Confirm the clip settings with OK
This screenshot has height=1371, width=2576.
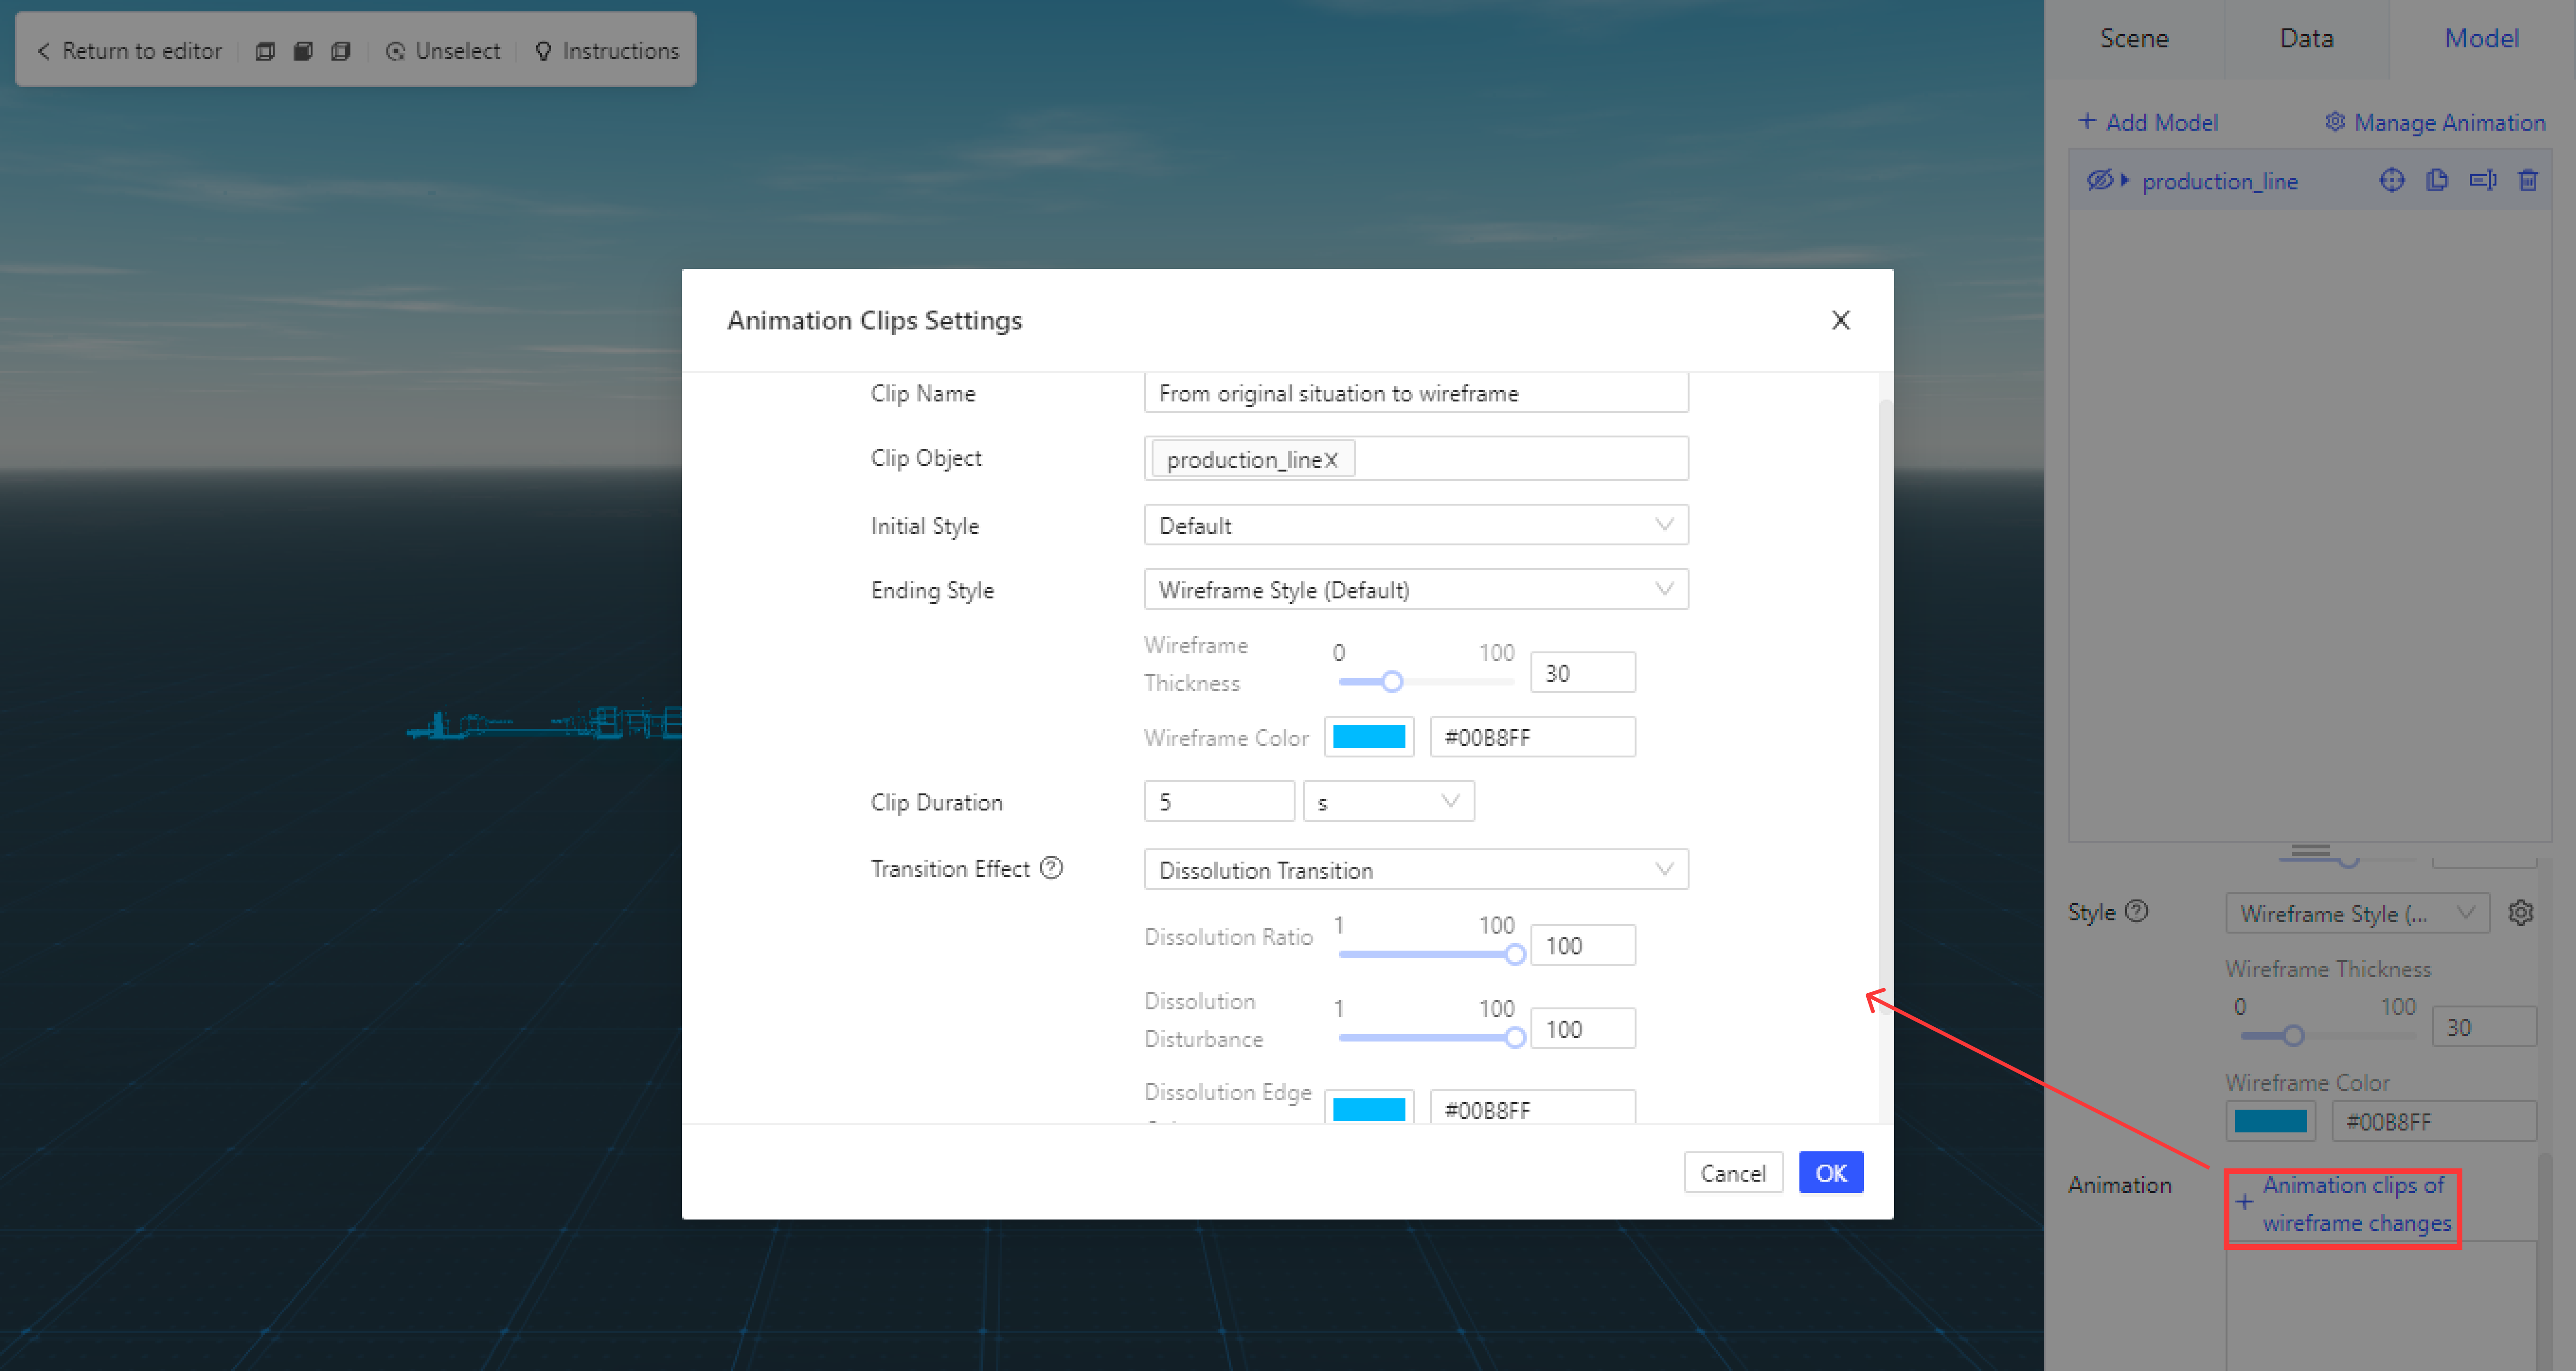coord(1830,1173)
